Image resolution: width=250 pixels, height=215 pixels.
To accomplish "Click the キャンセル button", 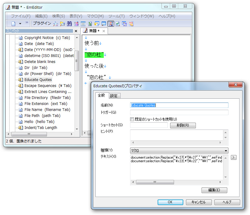I will (x=199, y=202).
